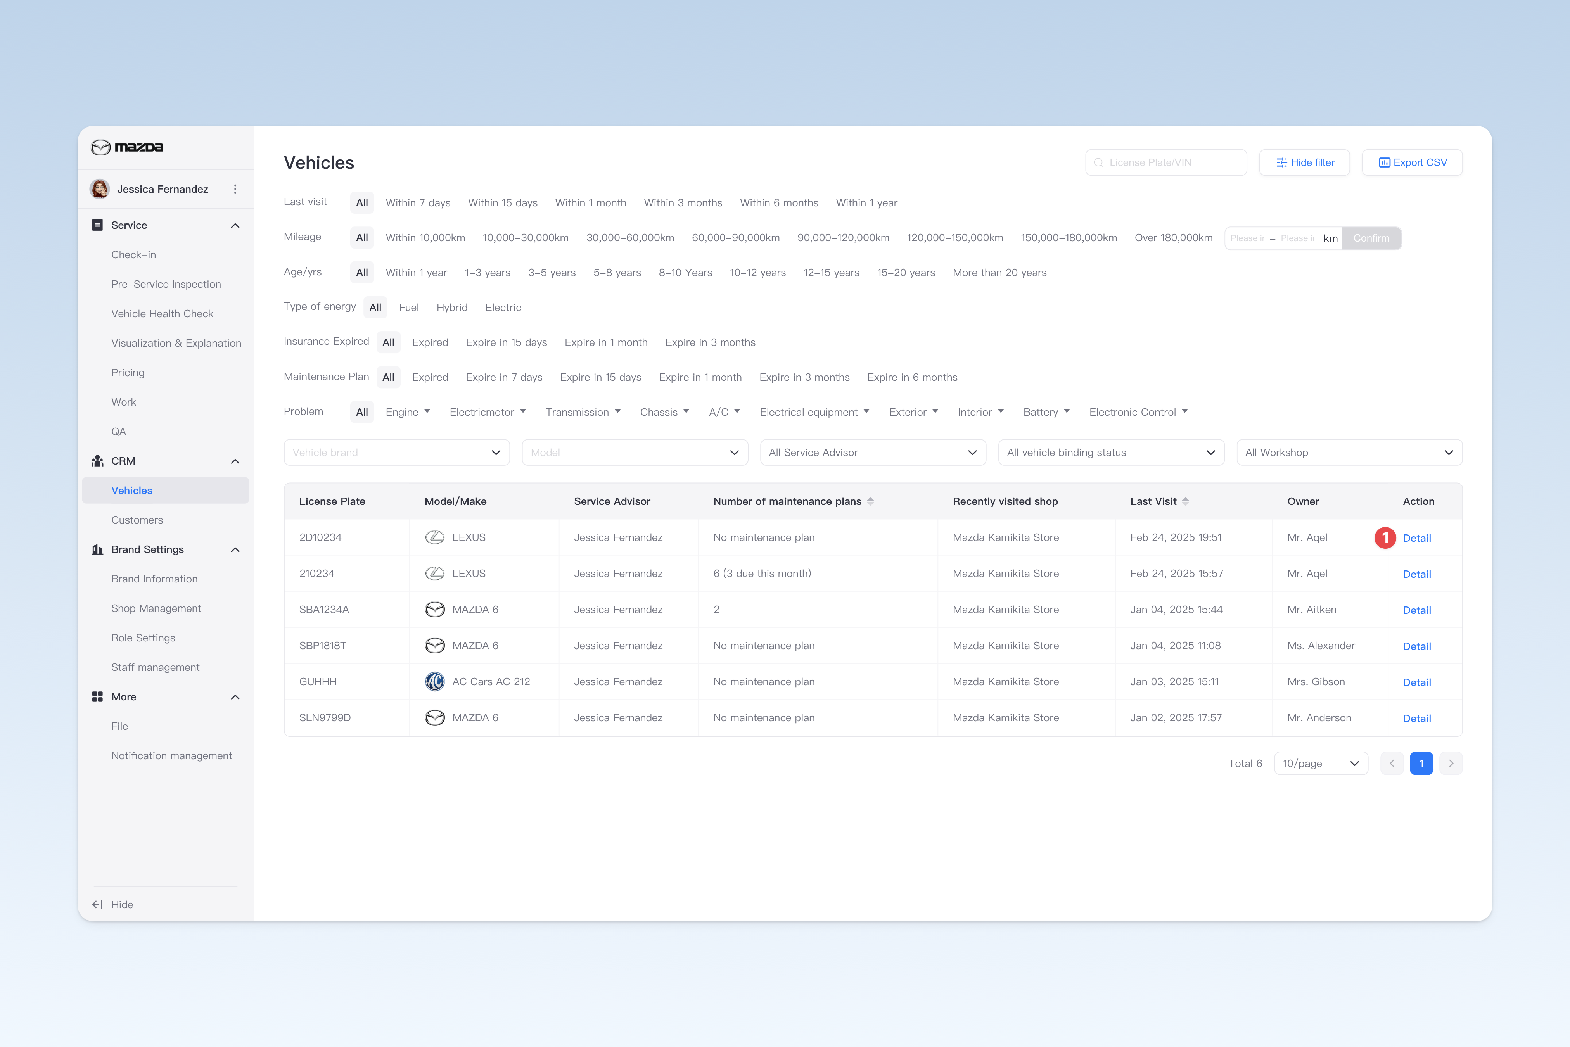Image resolution: width=1570 pixels, height=1047 pixels.
Task: Click the CRM people icon
Action: click(x=97, y=461)
